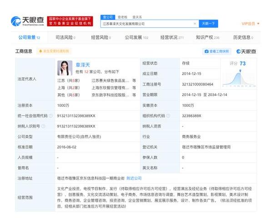Click the 其他（共5家） region label
The image size is (280, 219).
click(69, 95)
